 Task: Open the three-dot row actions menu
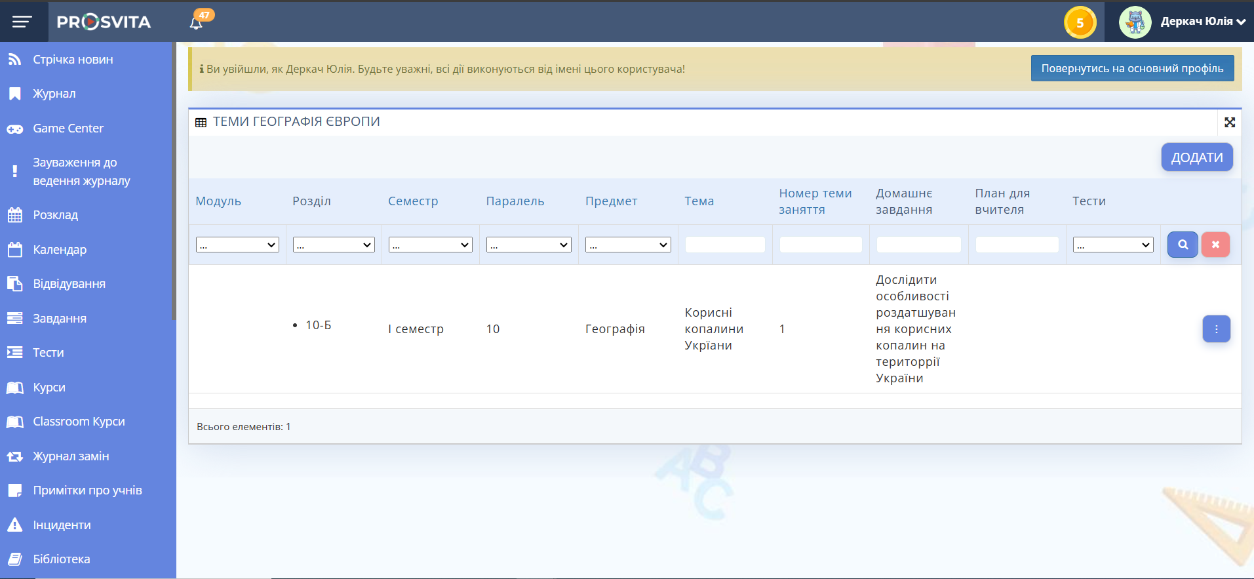coord(1216,329)
